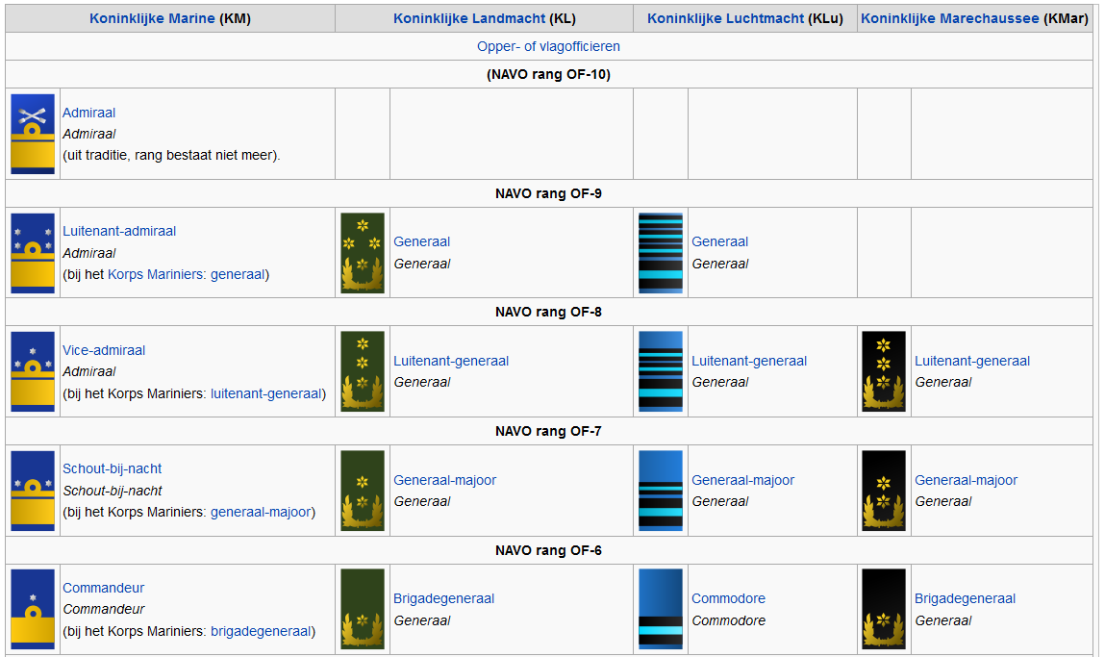The height and width of the screenshot is (657, 1105).
Task: Select italic 'Commodore' text under Commodore link
Action: point(729,621)
